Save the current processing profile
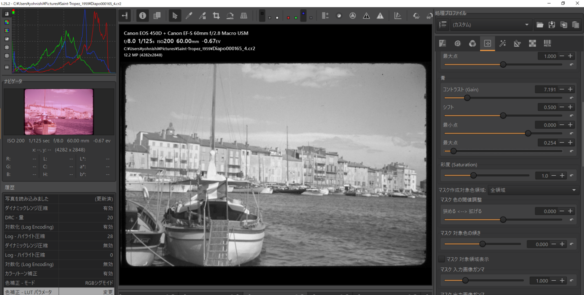This screenshot has width=584, height=295. pos(552,25)
